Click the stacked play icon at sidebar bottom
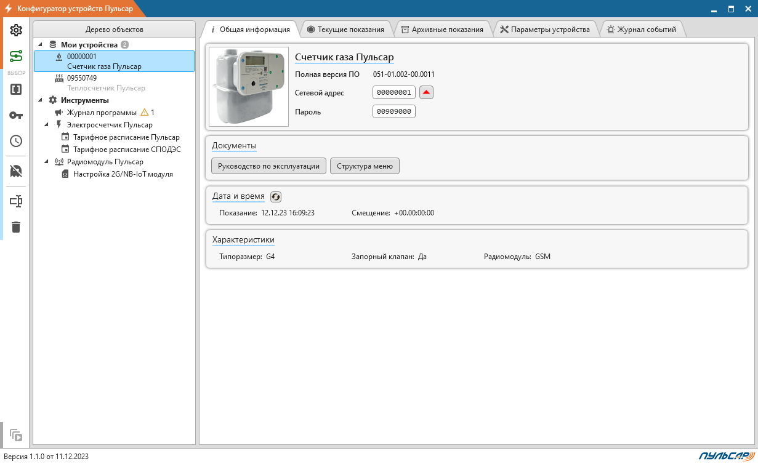This screenshot has height=464, width=758. 16,435
